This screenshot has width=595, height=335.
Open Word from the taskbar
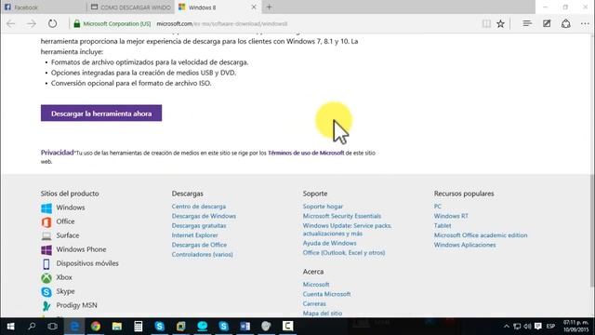tap(245, 327)
